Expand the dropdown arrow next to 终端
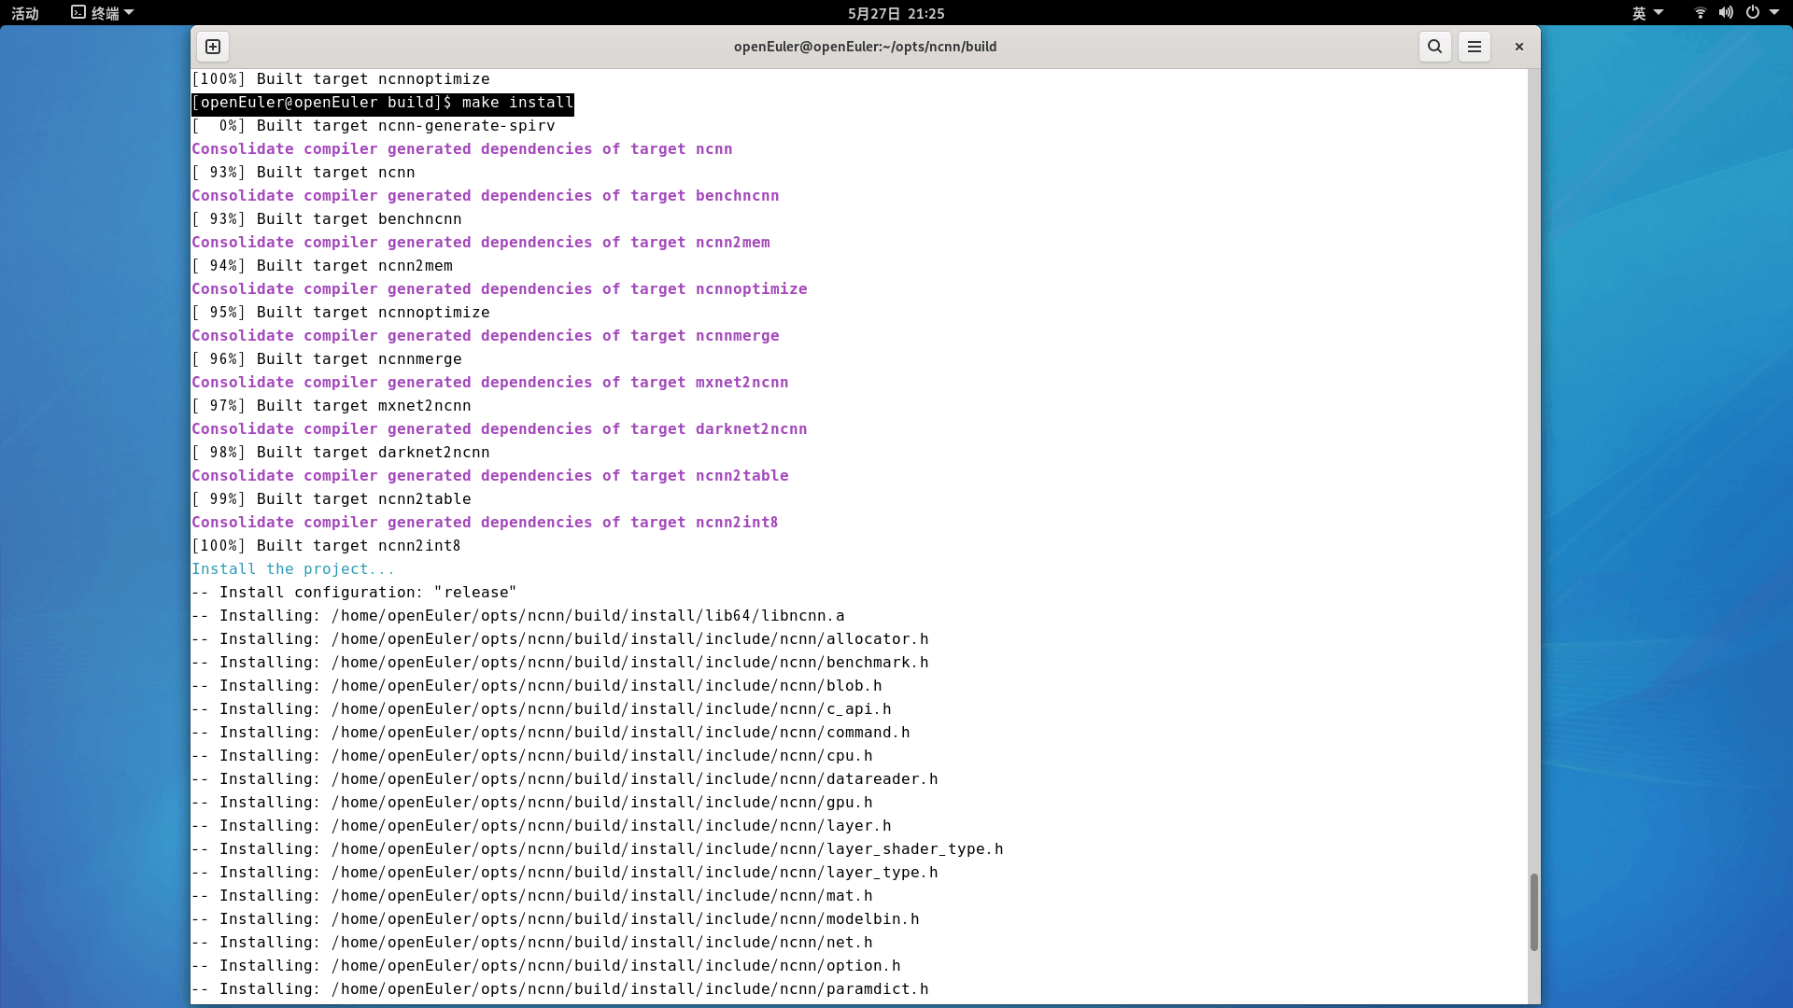 129,13
